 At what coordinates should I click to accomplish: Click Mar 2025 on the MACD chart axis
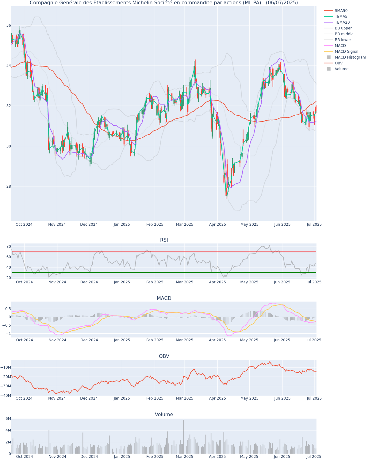click(185, 340)
